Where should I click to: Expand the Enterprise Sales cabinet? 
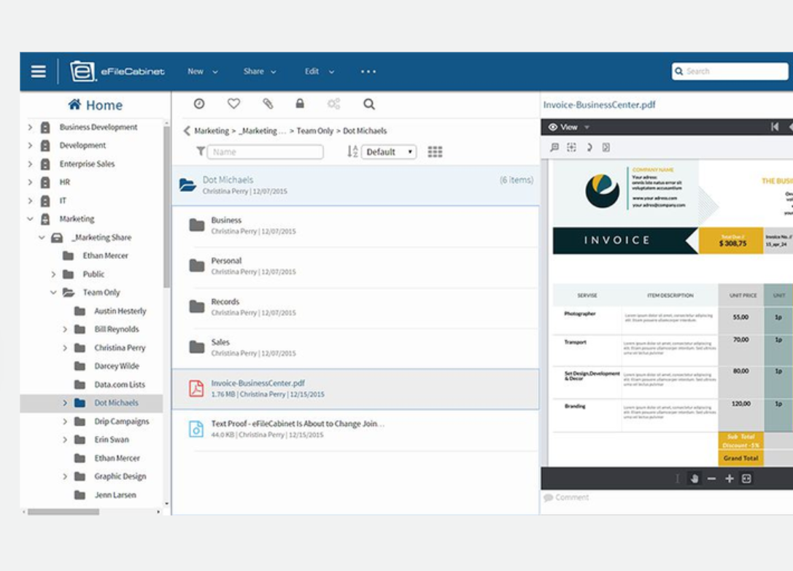click(30, 164)
